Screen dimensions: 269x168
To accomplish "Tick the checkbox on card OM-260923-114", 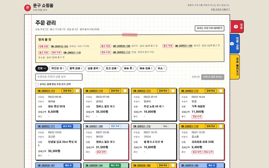I will click(125, 91).
